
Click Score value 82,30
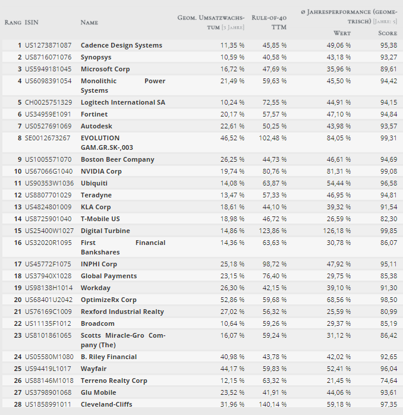[389, 219]
